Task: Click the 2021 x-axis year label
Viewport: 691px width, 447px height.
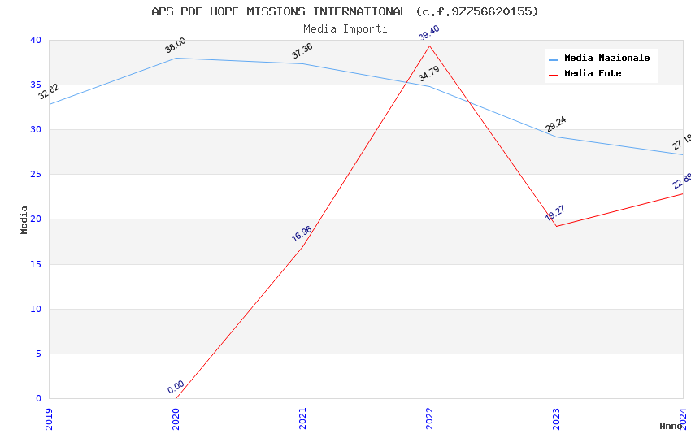Action: click(x=303, y=419)
